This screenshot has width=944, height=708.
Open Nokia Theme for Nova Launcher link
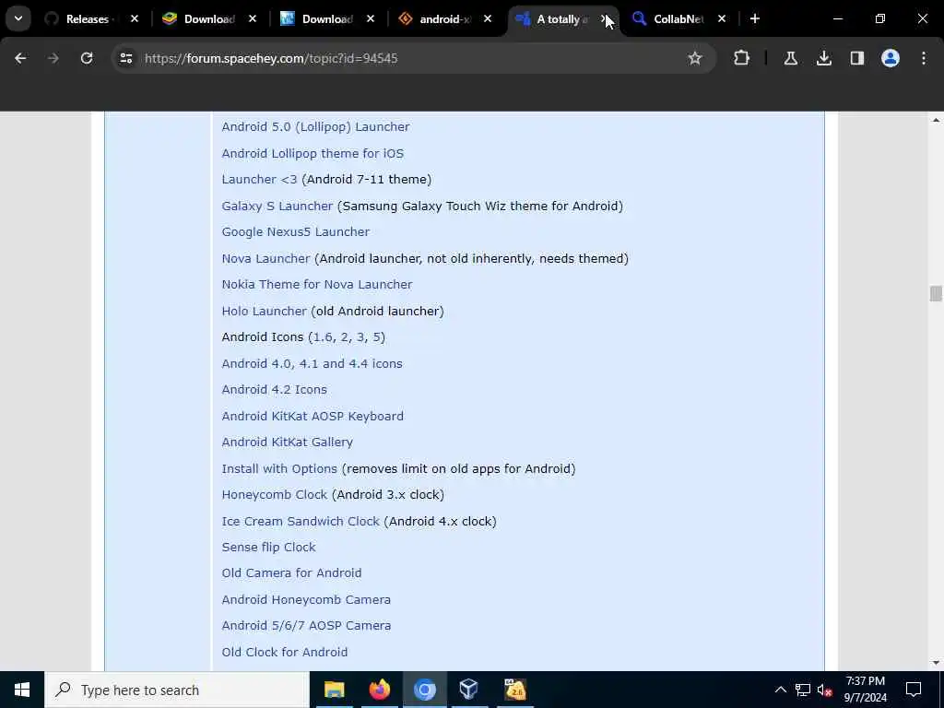tap(317, 284)
